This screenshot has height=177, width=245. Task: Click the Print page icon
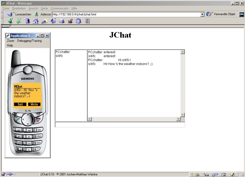point(62,21)
